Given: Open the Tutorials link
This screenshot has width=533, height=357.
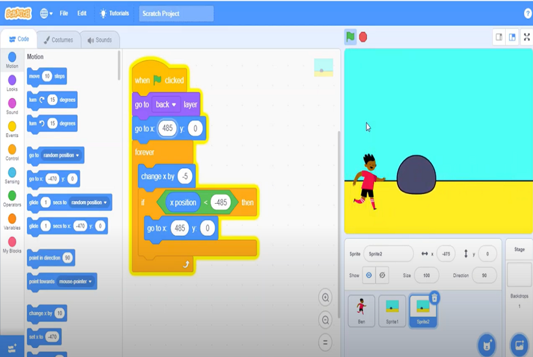Looking at the screenshot, I should tap(114, 13).
